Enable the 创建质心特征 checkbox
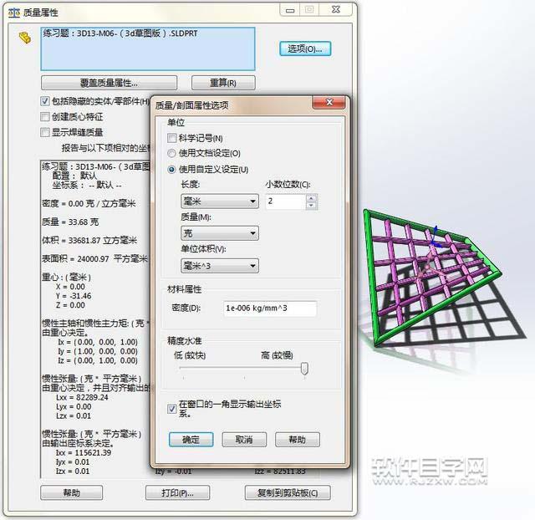This screenshot has width=535, height=520. tap(44, 117)
